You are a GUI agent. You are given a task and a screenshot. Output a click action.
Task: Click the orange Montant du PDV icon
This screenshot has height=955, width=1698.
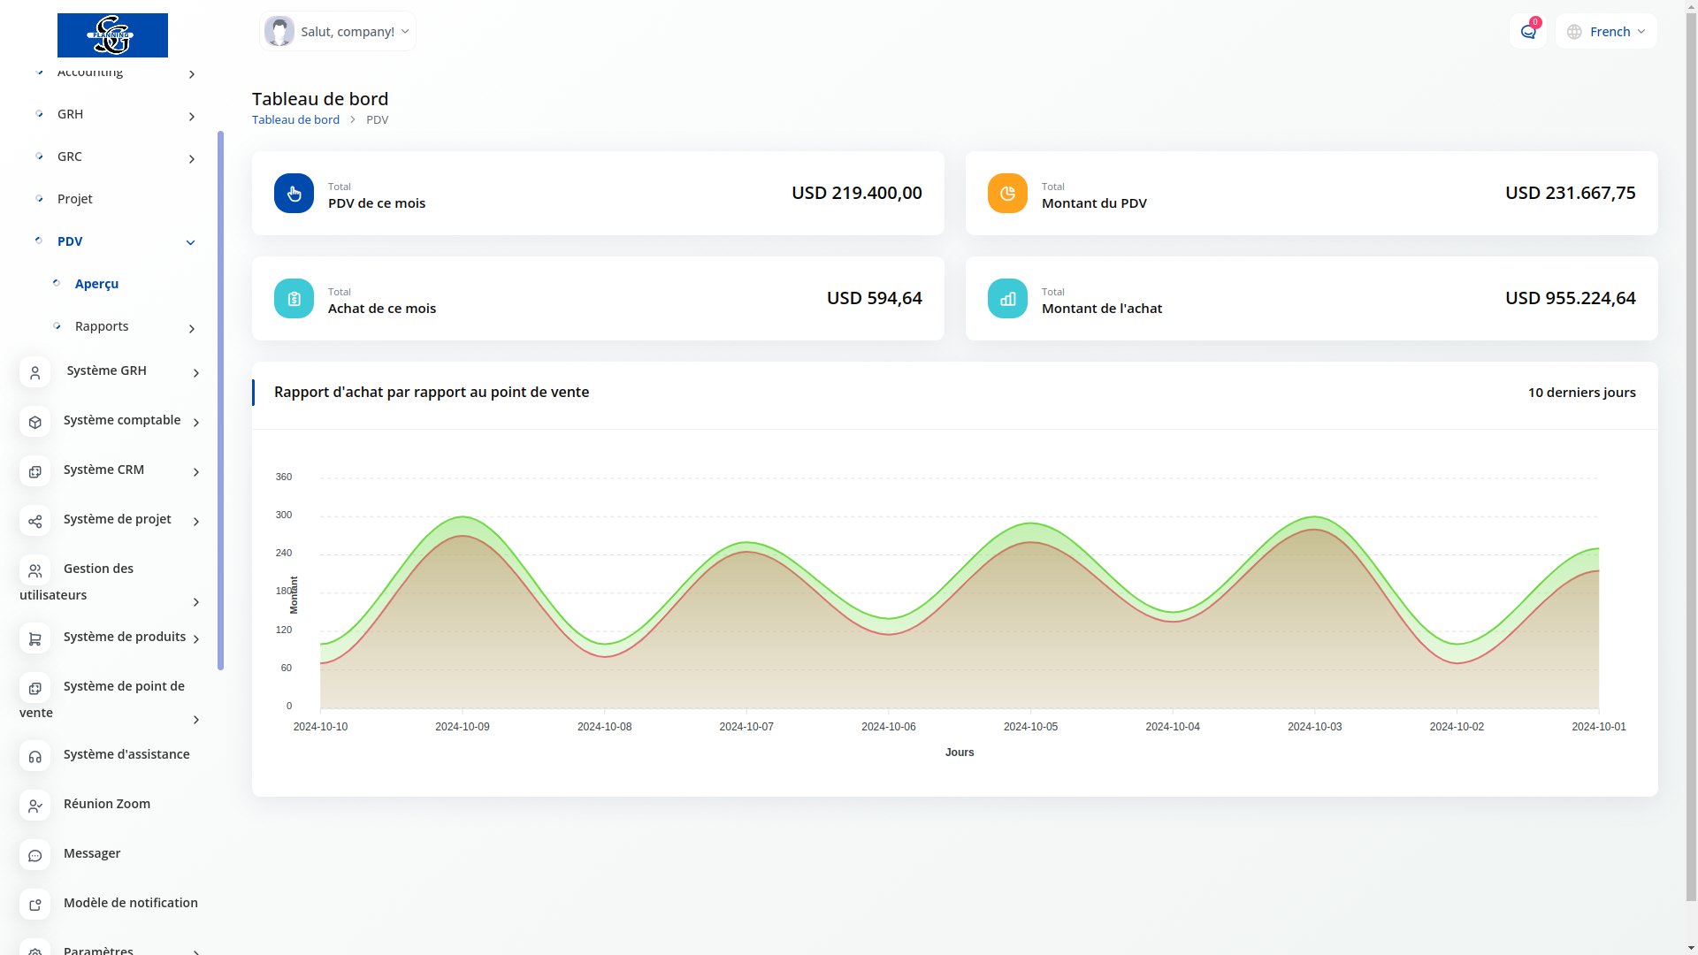click(1007, 193)
